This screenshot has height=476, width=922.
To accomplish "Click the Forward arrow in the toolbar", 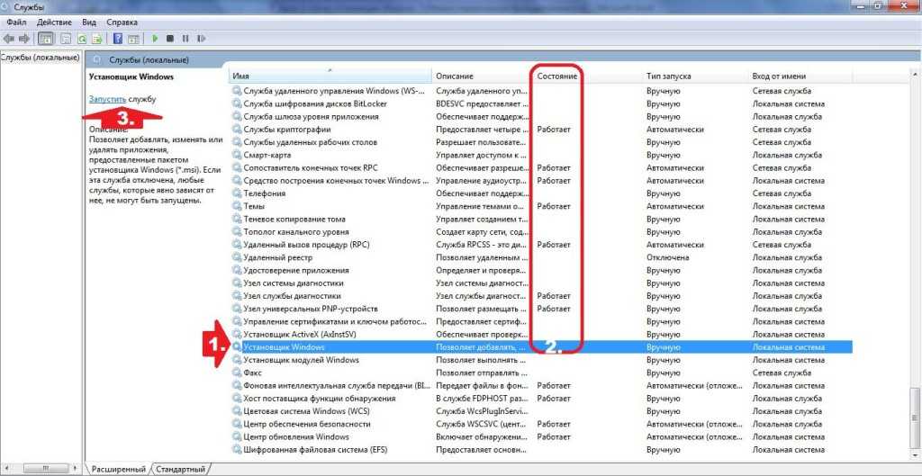I will pyautogui.click(x=24, y=39).
